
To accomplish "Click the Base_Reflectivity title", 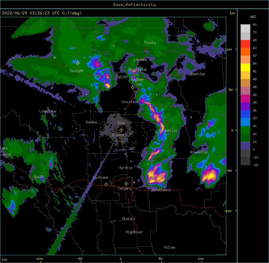I will 134,5.
